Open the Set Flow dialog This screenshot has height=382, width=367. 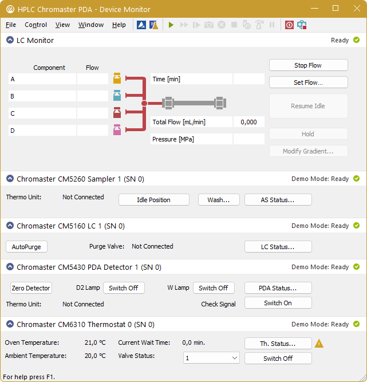[x=308, y=82]
